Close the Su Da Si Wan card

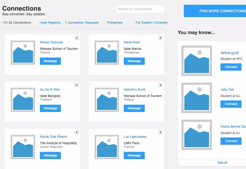(77, 85)
